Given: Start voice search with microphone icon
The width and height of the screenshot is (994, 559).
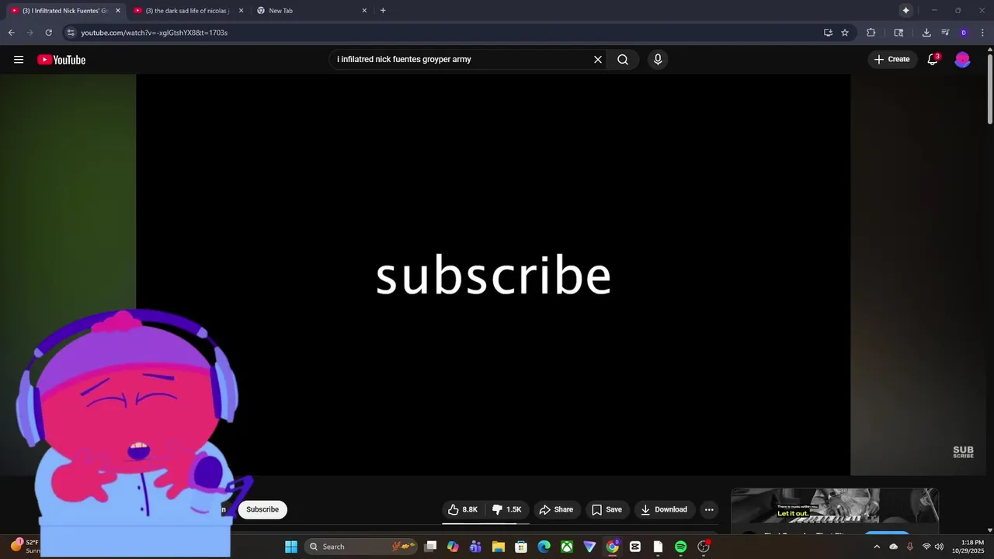Looking at the screenshot, I should coord(658,60).
